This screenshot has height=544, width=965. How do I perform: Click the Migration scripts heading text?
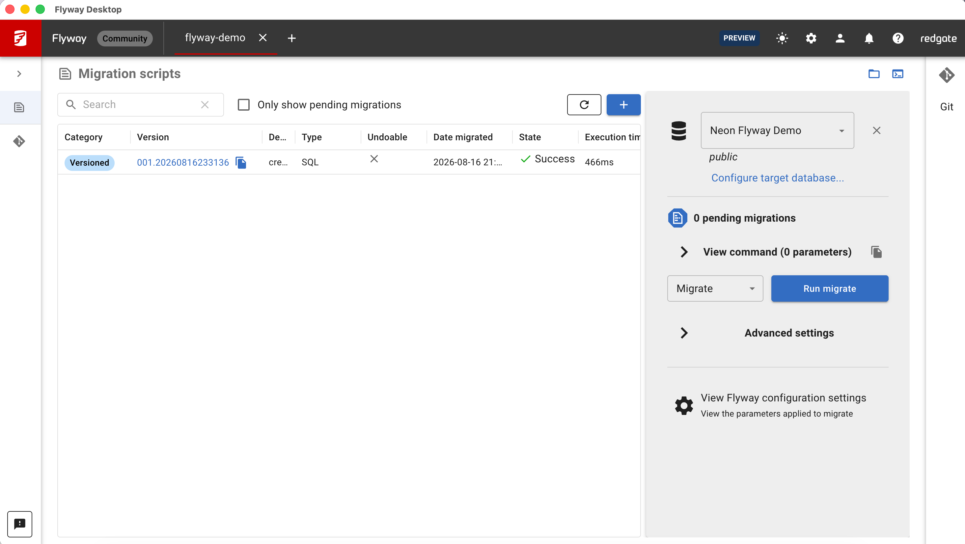pos(130,74)
